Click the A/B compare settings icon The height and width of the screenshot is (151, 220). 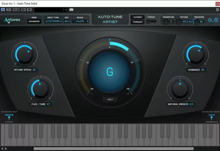tap(23, 10)
